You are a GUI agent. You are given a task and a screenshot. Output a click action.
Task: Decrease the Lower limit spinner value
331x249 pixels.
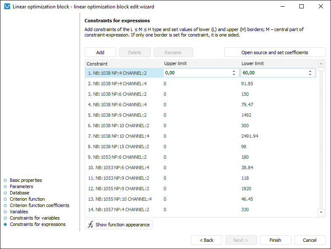310,75
